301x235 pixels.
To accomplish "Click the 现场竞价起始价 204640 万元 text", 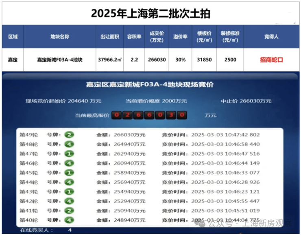I will (x=63, y=101).
